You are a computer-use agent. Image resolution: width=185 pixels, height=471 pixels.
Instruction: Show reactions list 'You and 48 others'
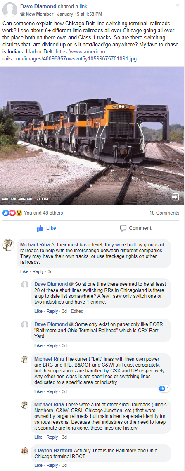(x=43, y=213)
